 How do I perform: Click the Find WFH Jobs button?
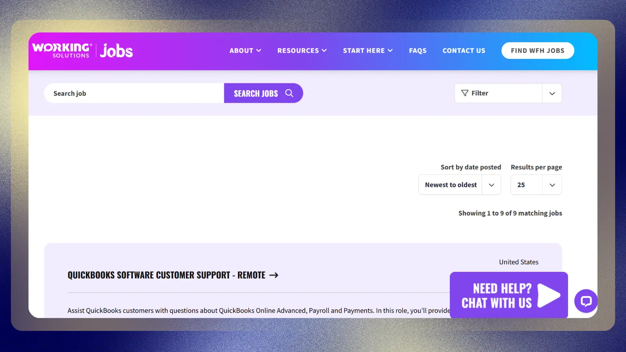coord(538,50)
